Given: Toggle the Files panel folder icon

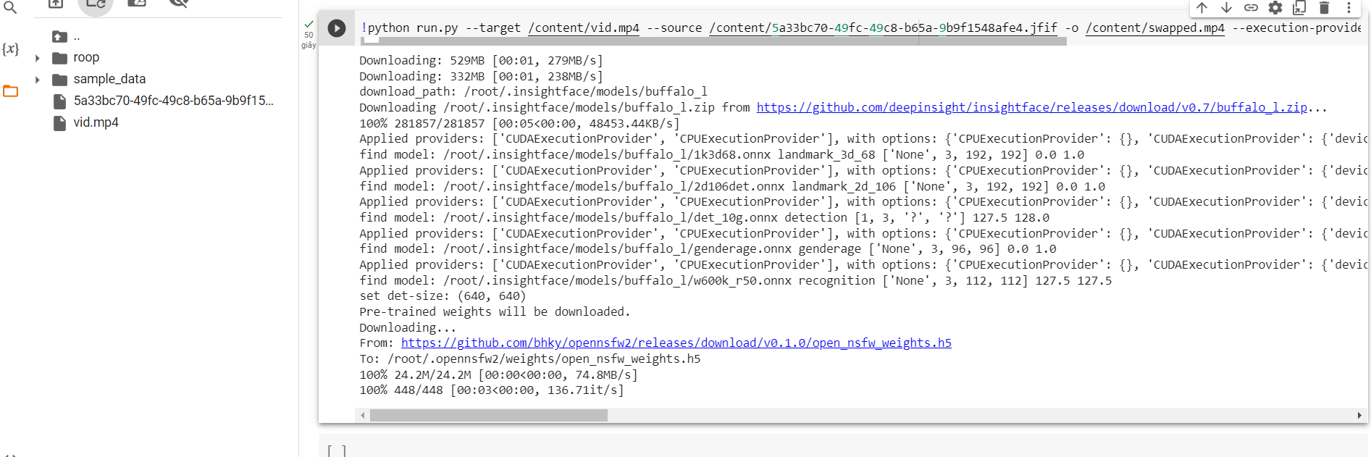Looking at the screenshot, I should [x=10, y=91].
